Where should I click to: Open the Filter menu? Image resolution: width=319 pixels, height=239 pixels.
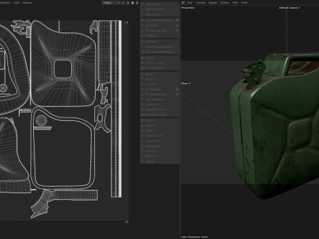point(235,3)
